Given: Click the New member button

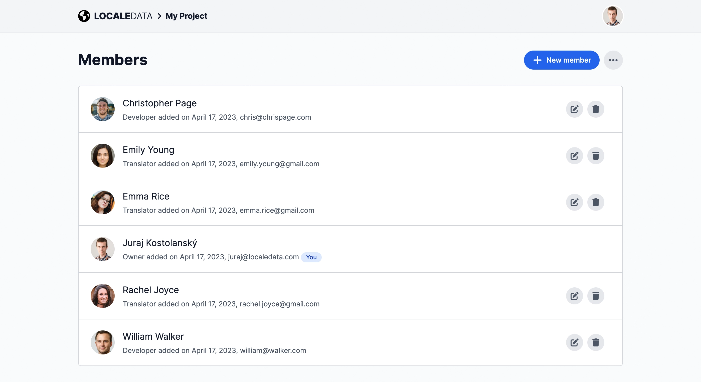Looking at the screenshot, I should (561, 60).
